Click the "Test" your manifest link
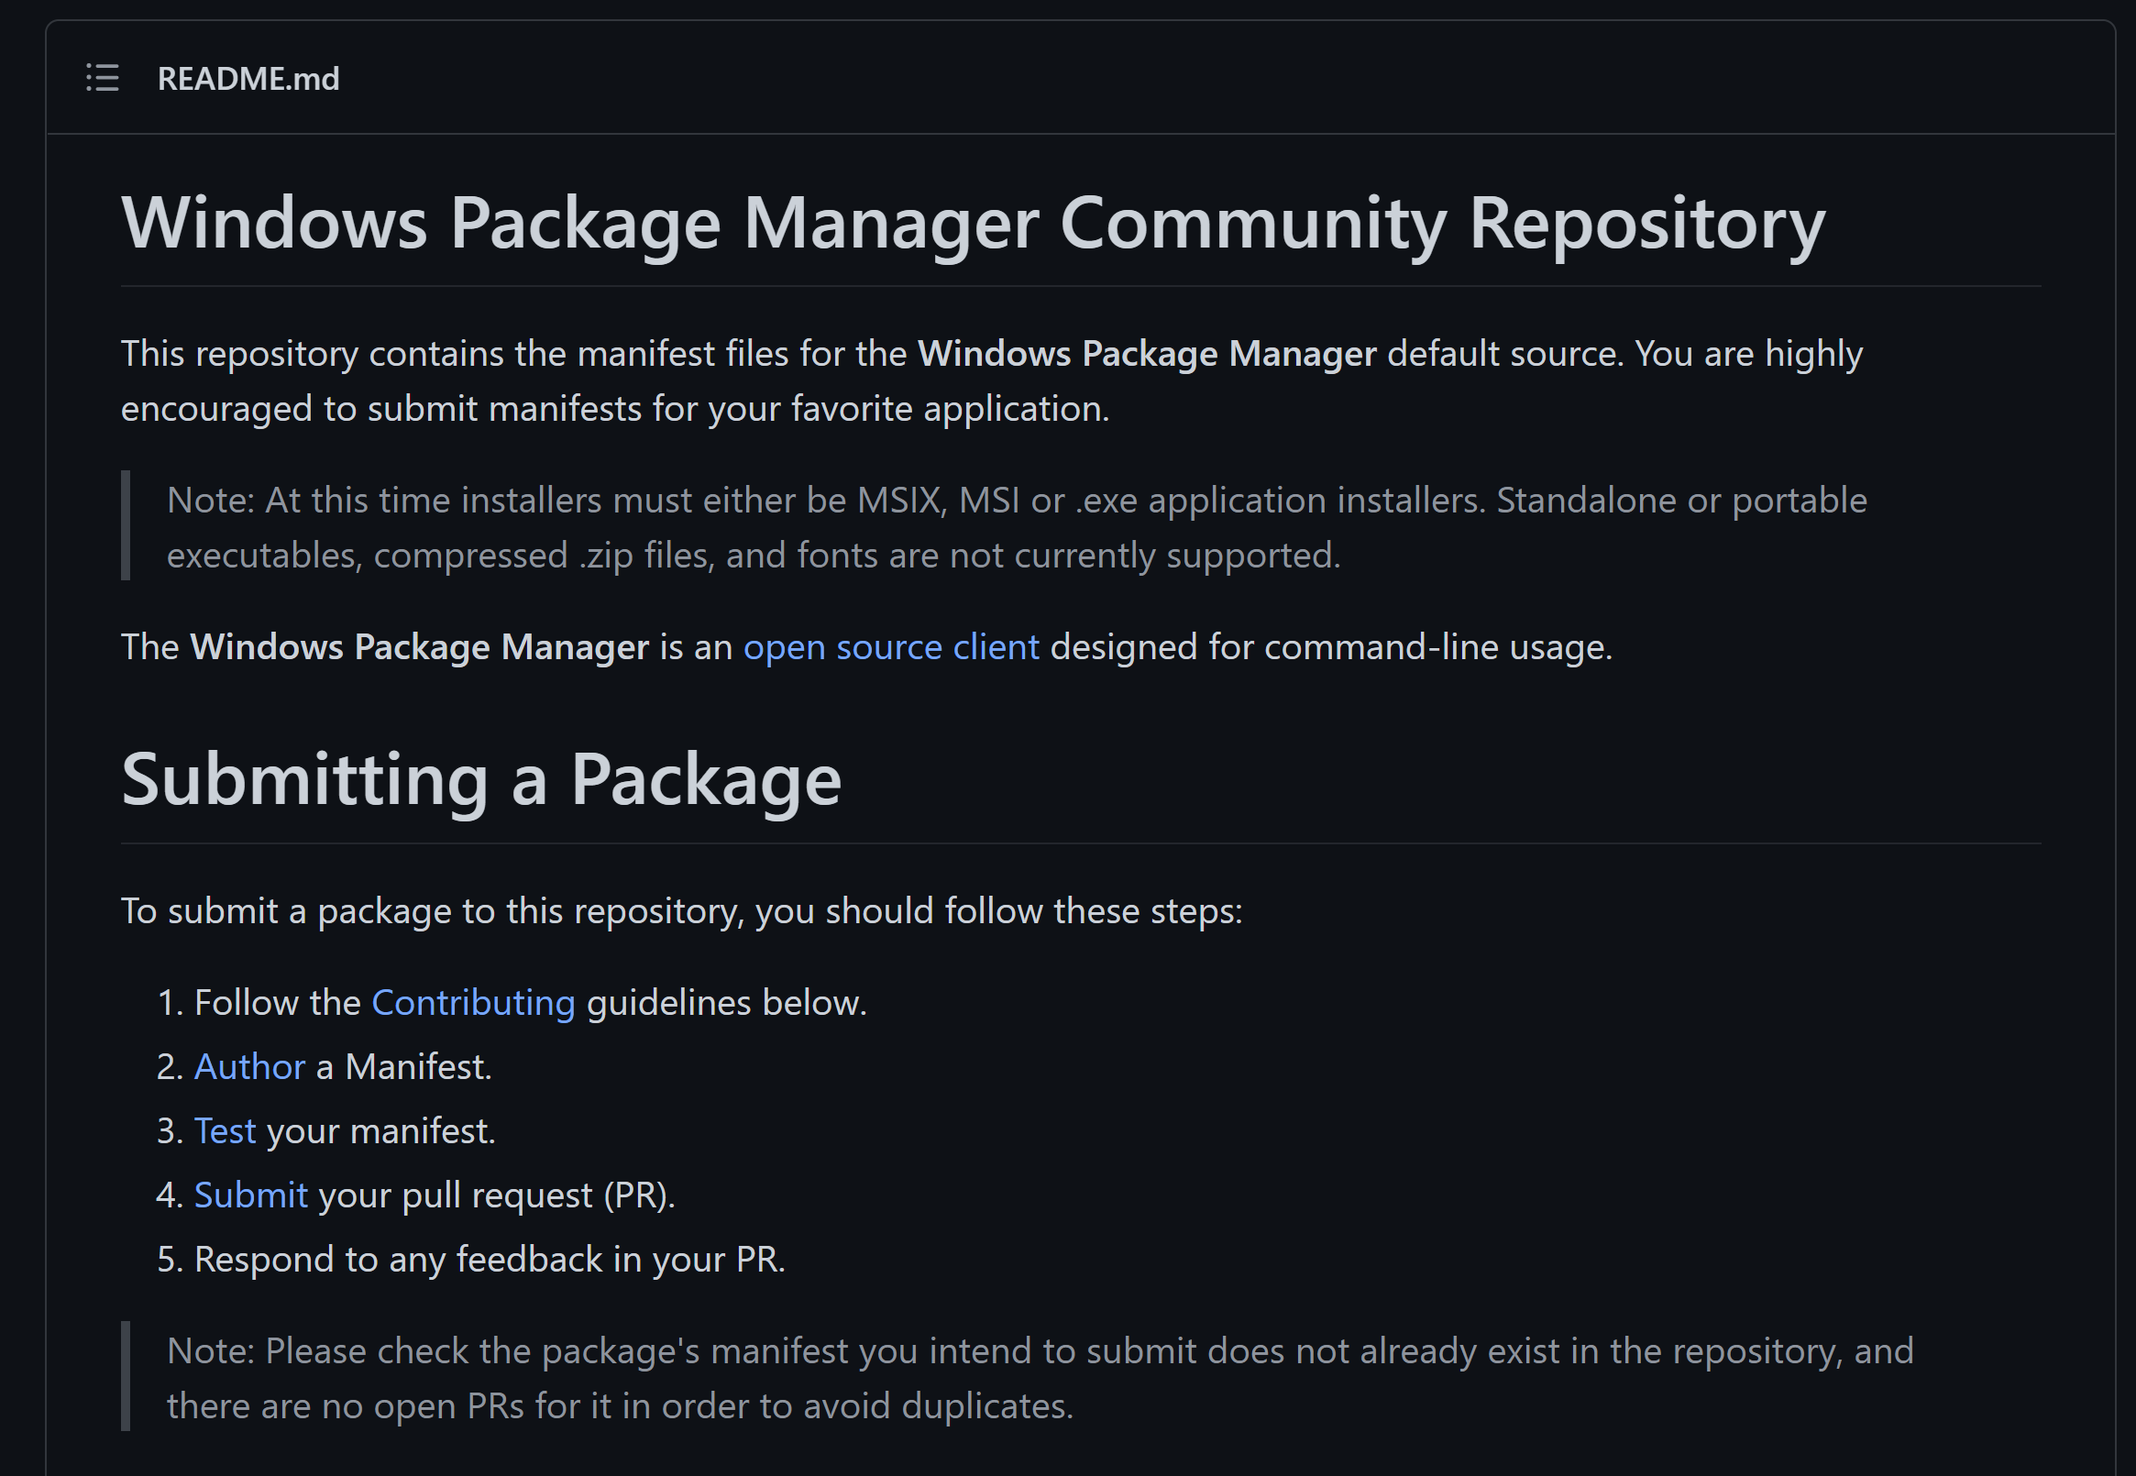 (x=225, y=1130)
